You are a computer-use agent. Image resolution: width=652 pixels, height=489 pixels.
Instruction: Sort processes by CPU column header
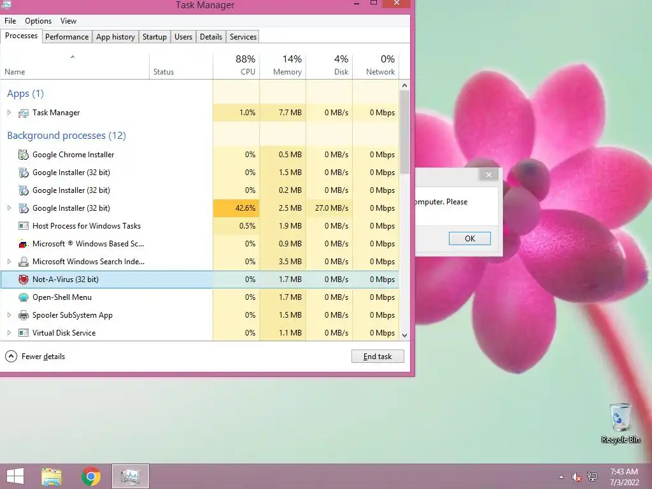tap(236, 66)
